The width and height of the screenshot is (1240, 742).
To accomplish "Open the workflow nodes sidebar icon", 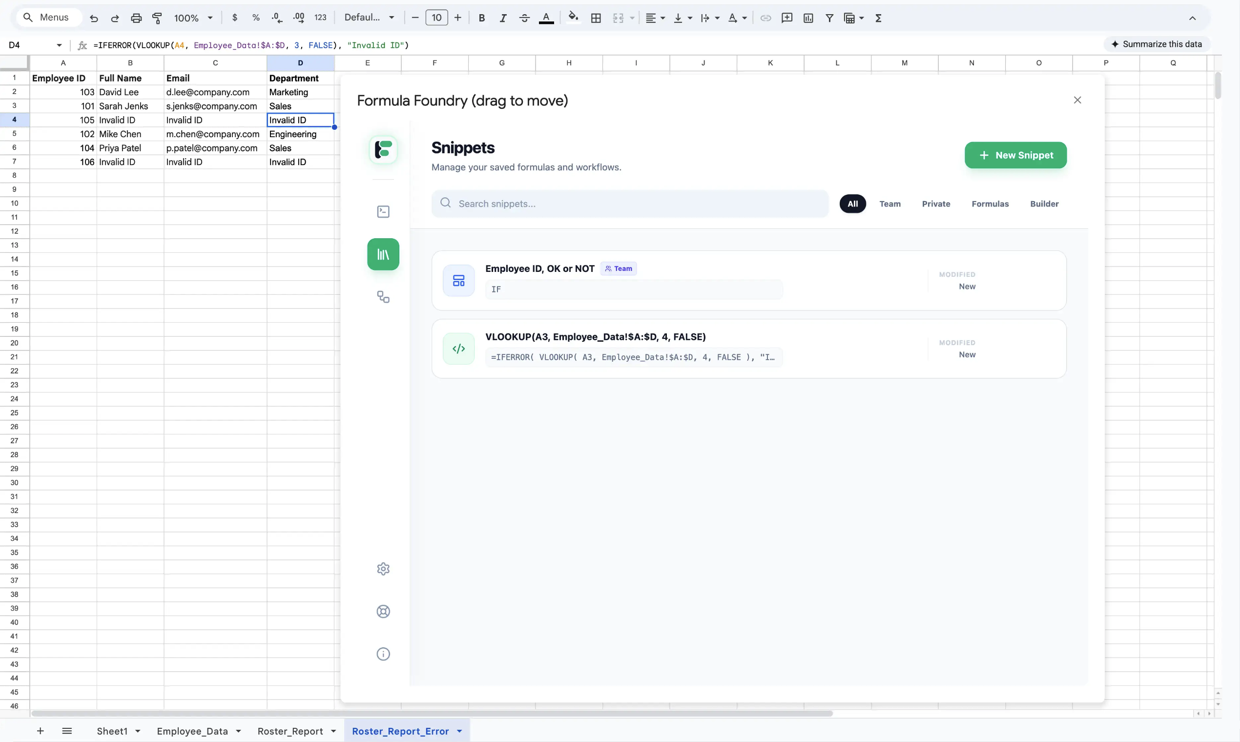I will pyautogui.click(x=383, y=297).
